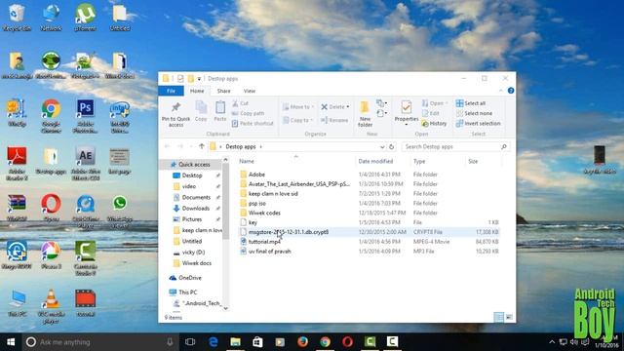Switch to details view button
The height and width of the screenshot is (351, 624).
pos(498,317)
